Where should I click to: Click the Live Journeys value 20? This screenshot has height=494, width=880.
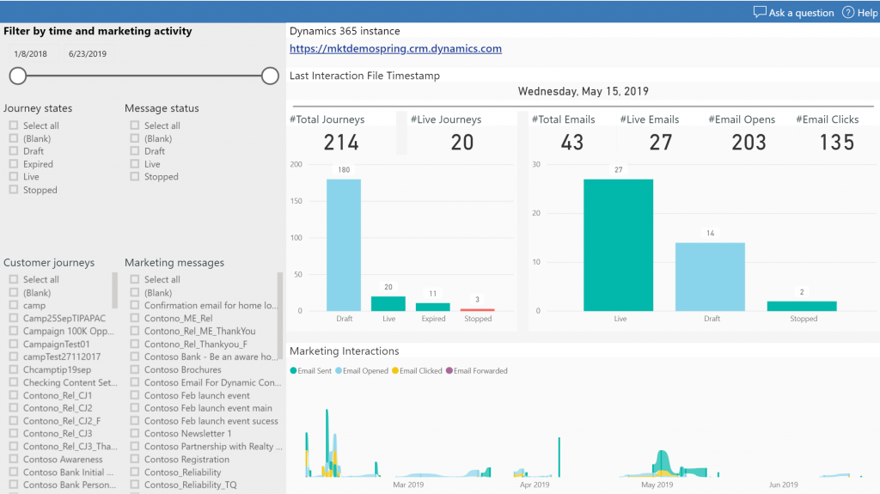click(462, 143)
